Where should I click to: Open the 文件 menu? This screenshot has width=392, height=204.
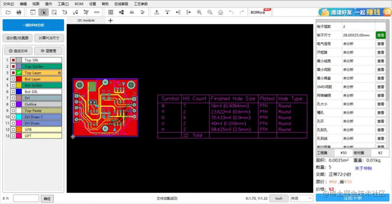[8, 4]
